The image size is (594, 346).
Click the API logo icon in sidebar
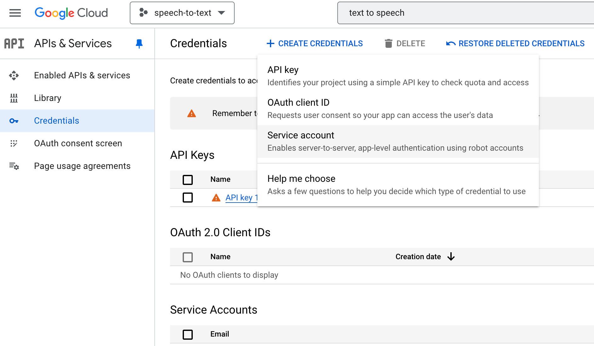click(14, 43)
